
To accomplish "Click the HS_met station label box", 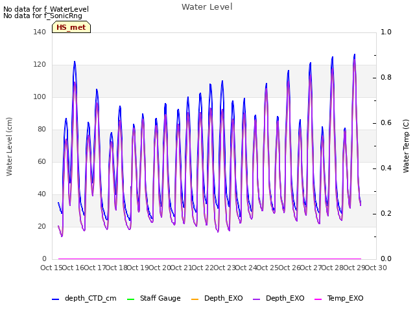I will tap(71, 27).
